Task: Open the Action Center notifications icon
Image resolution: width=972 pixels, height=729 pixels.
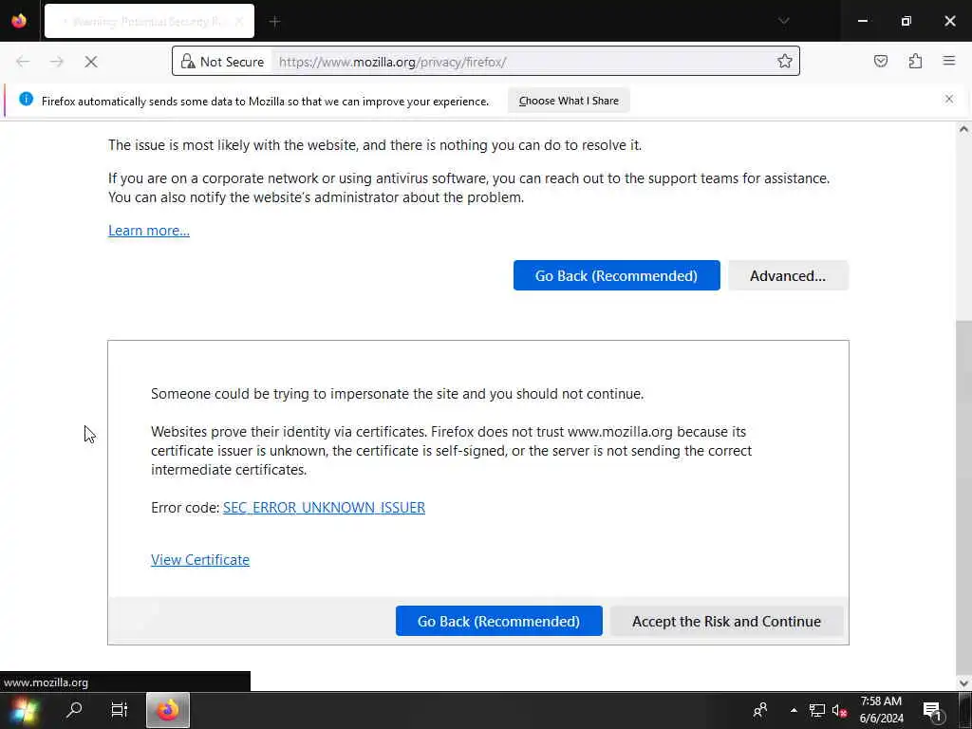Action: [x=933, y=710]
